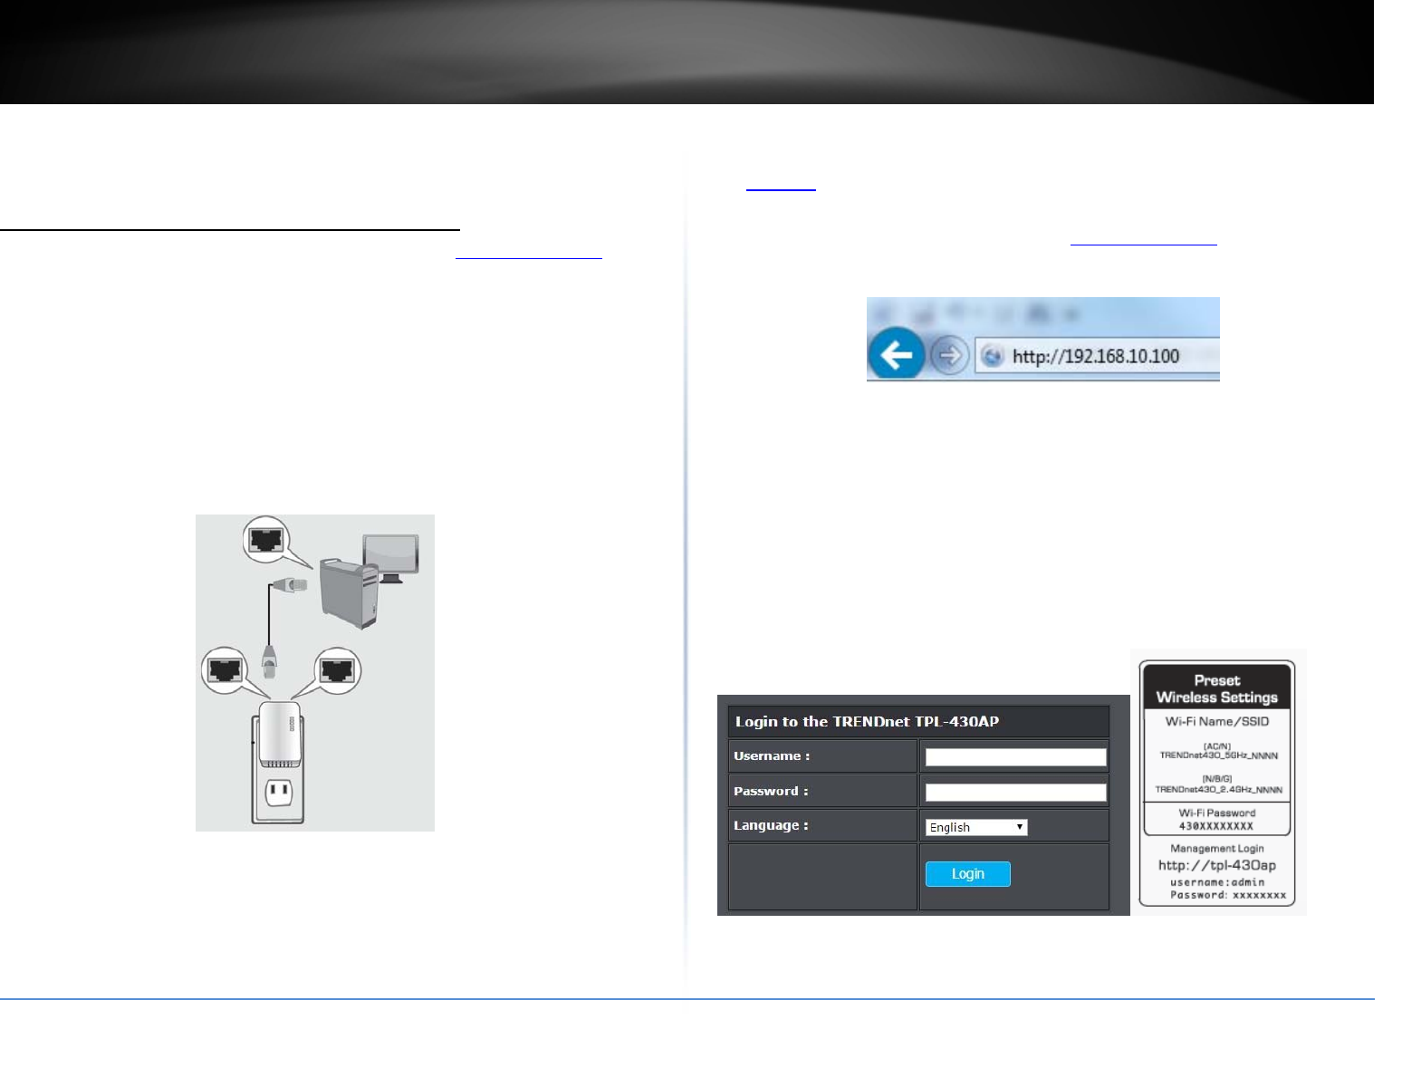Click the 'Wi-Fi Password' label on sticker
The height and width of the screenshot is (1087, 1402).
tap(1216, 813)
